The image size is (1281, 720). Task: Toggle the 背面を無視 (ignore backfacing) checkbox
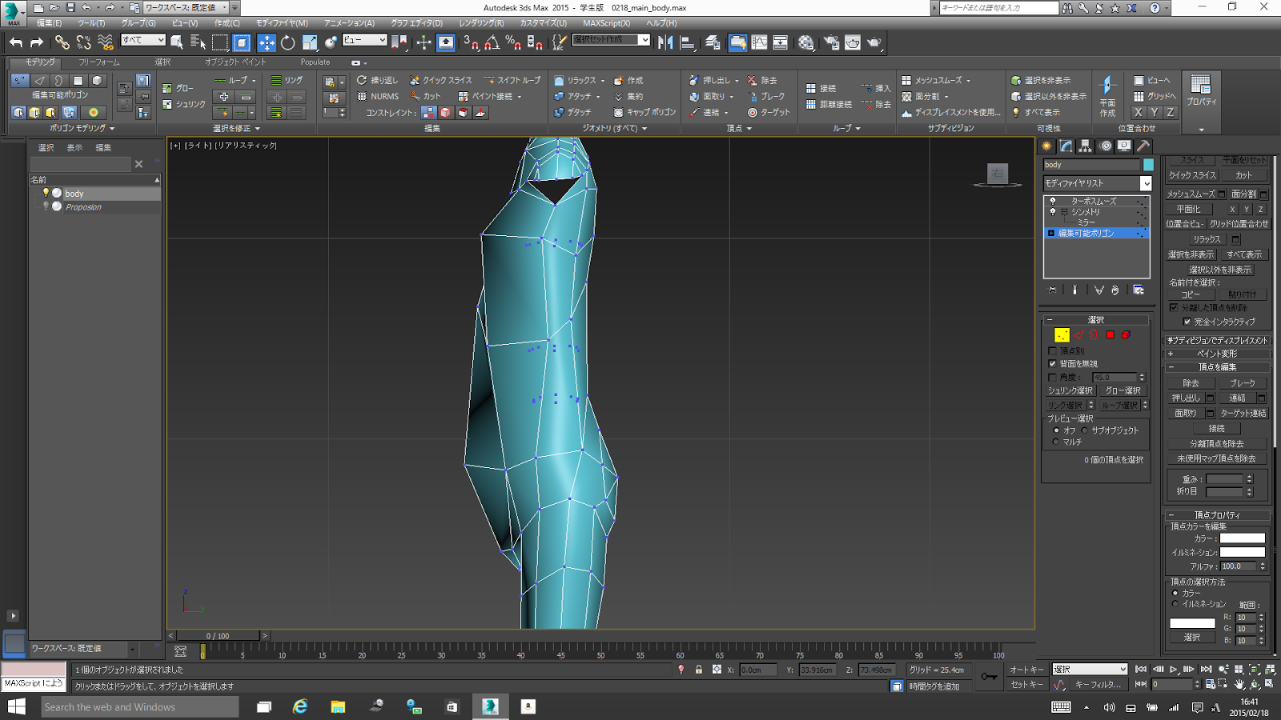(x=1053, y=364)
